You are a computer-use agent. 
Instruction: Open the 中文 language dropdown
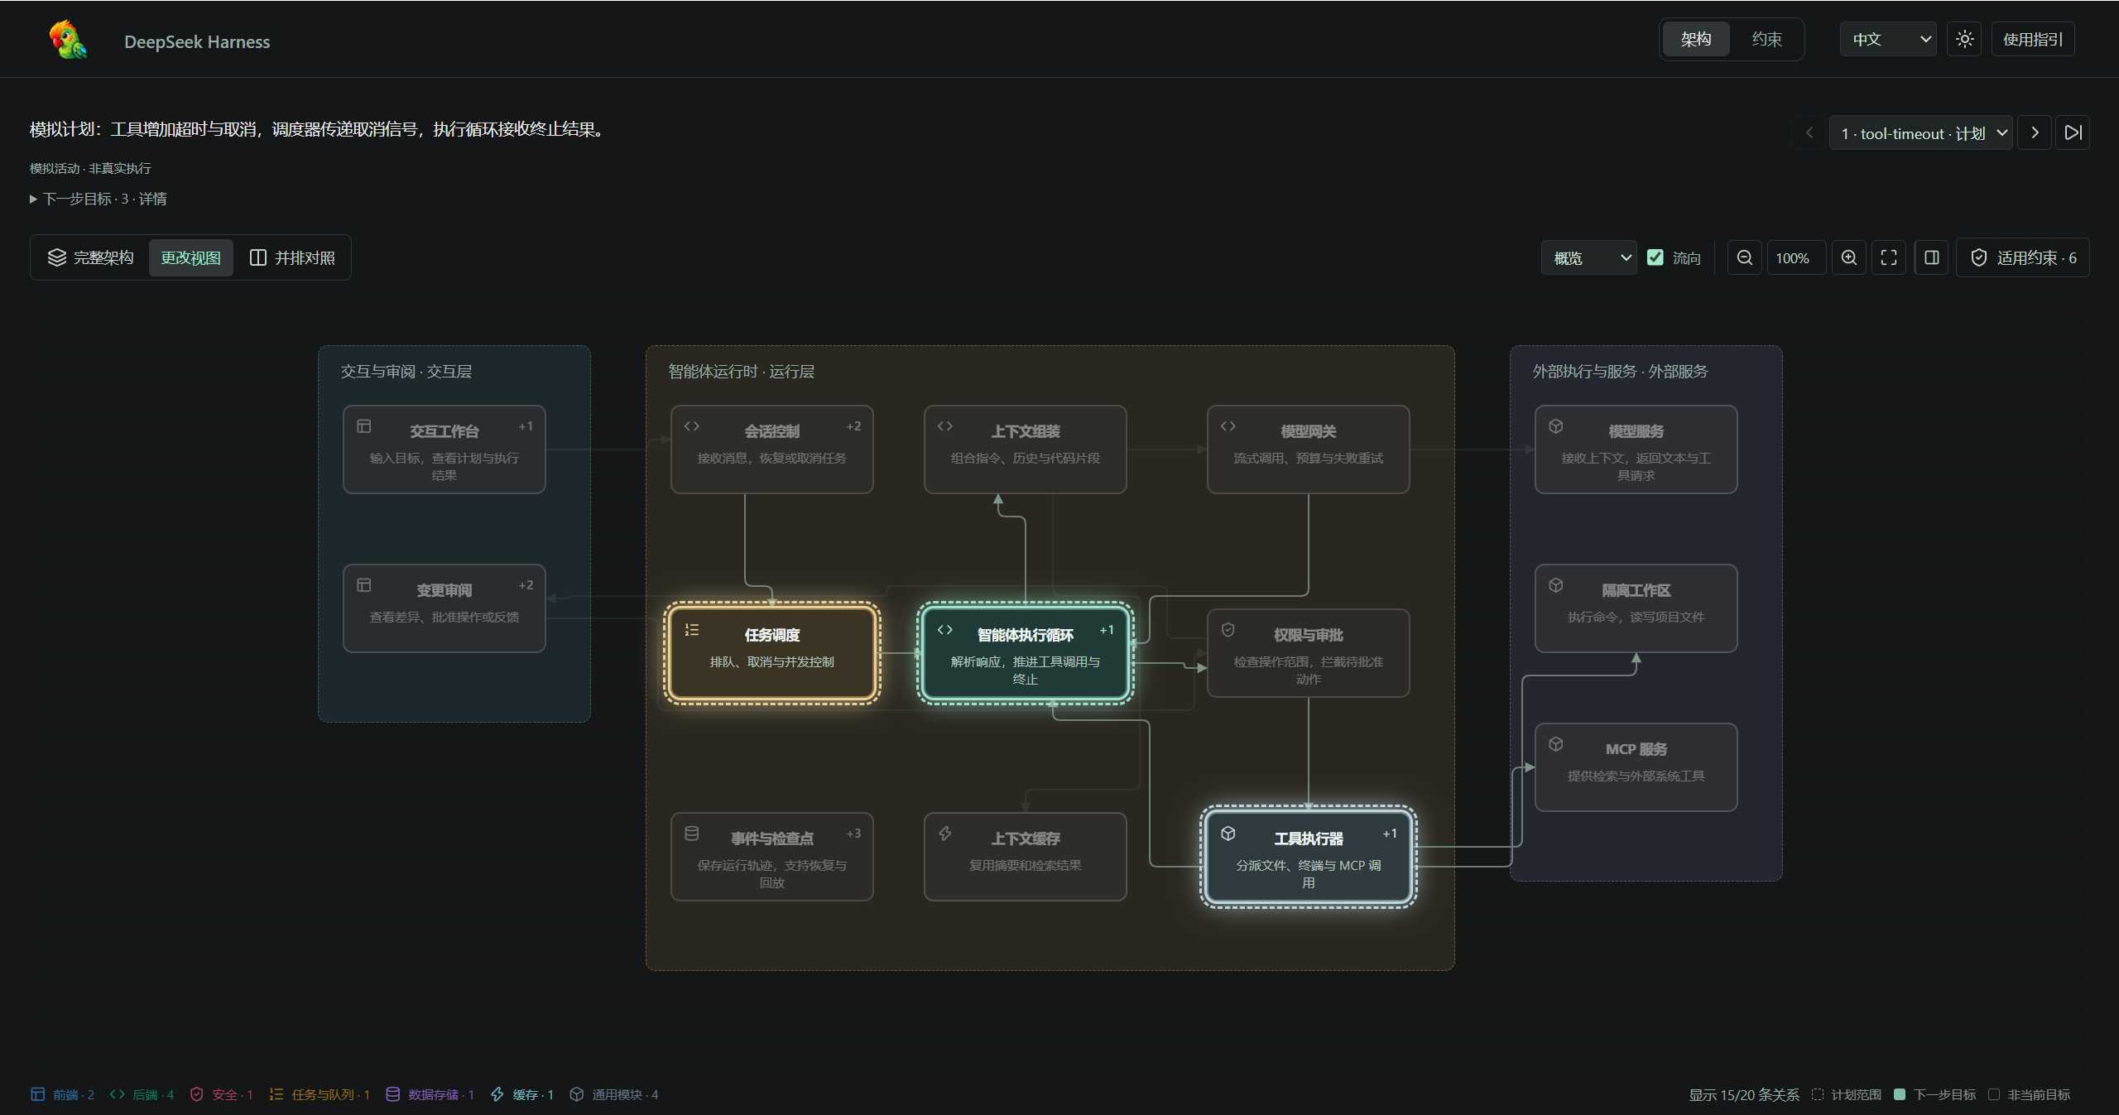tap(1887, 39)
